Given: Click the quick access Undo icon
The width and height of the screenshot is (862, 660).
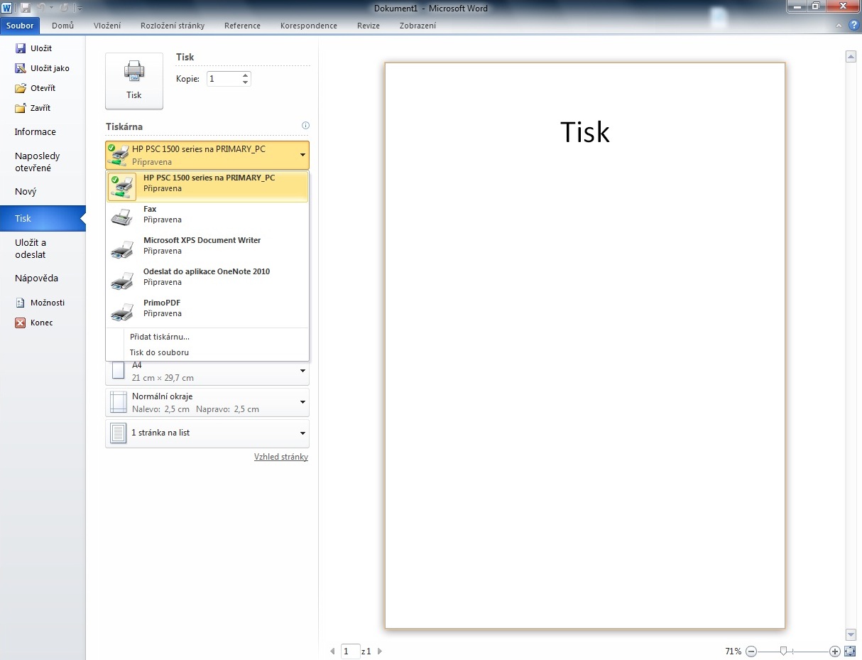Looking at the screenshot, I should point(41,8).
